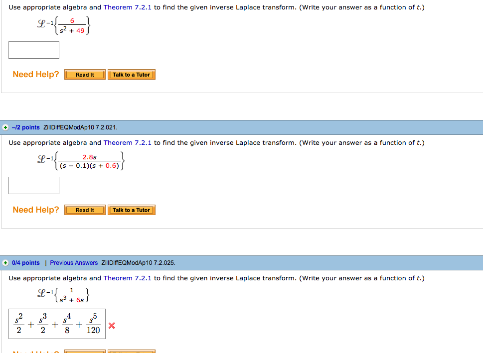View Previous Answers for problem 7.2.025
The height and width of the screenshot is (353, 483).
pyautogui.click(x=73, y=262)
